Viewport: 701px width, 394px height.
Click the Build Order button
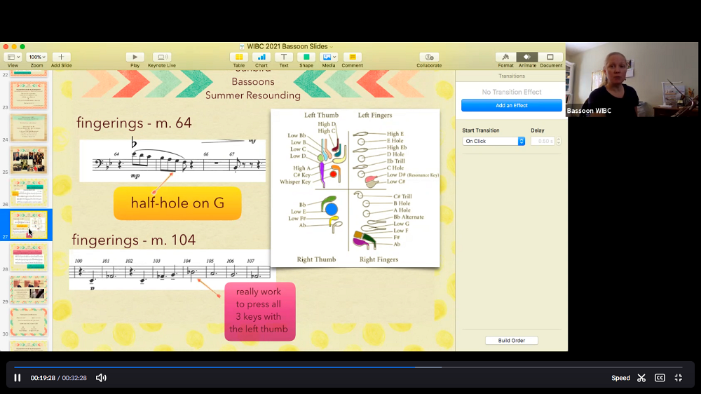pyautogui.click(x=512, y=340)
